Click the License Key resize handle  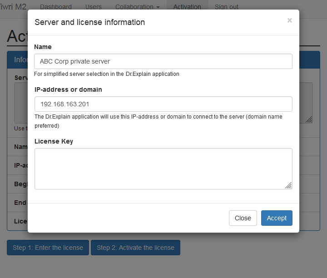pos(289,185)
